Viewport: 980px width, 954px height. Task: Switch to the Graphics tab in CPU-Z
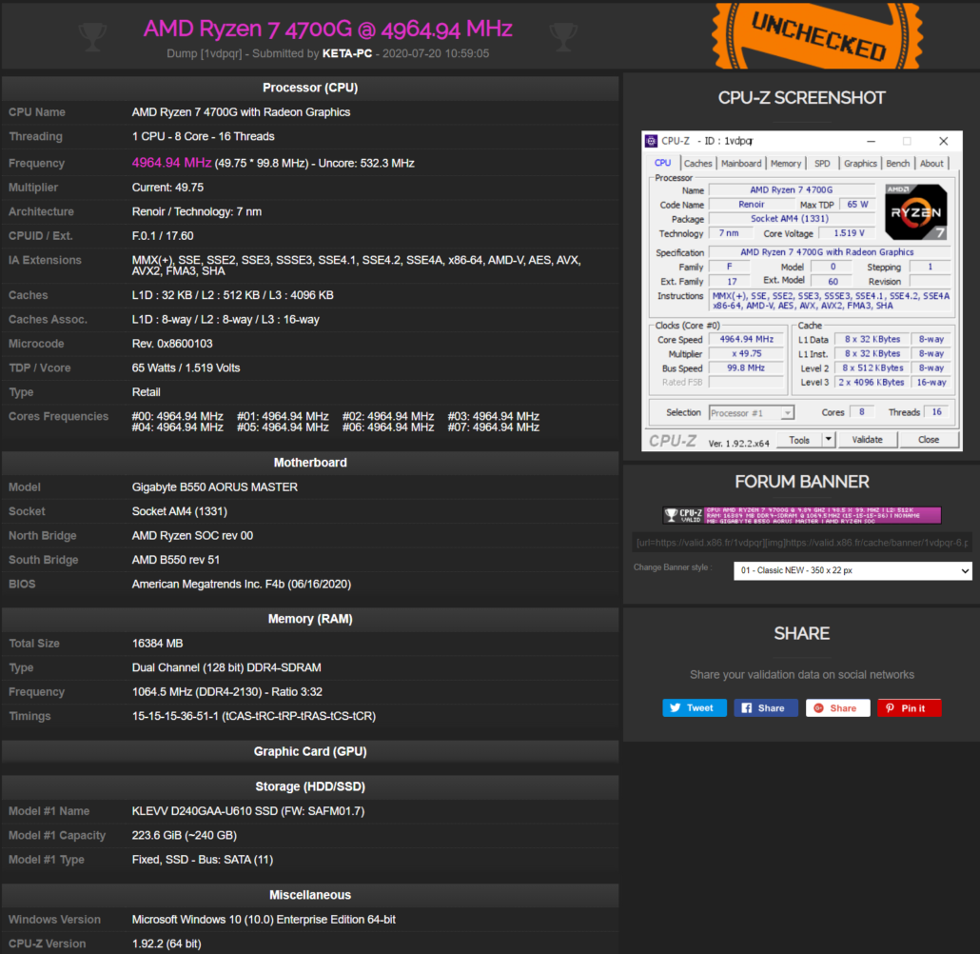coord(860,163)
